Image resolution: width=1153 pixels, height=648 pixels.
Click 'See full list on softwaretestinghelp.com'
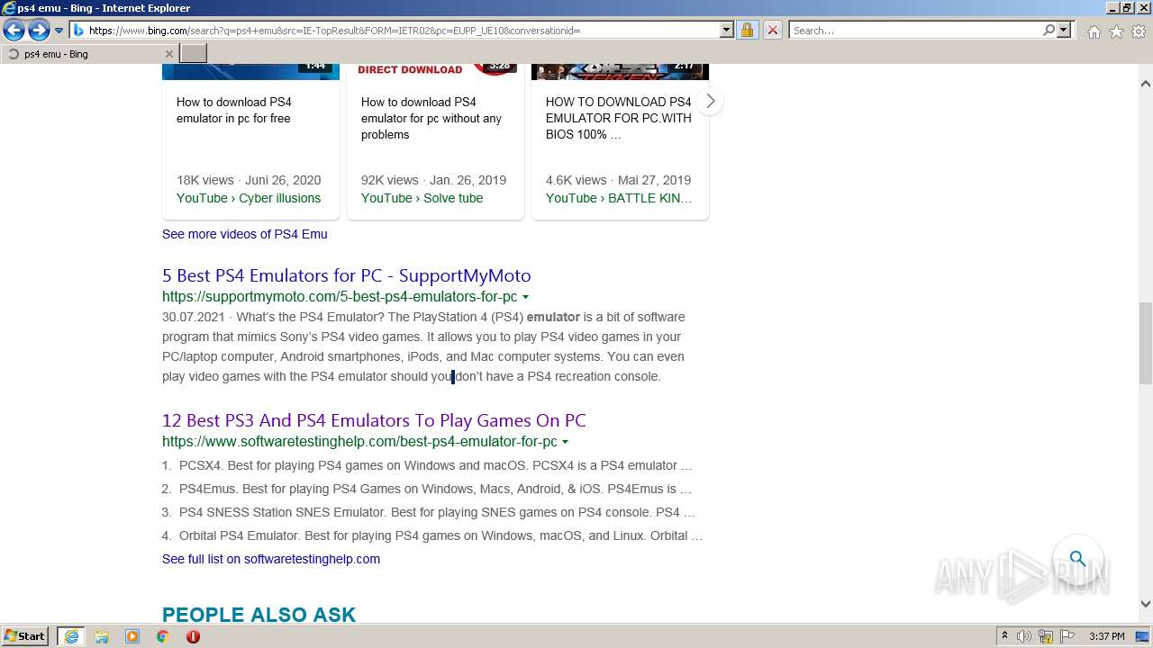click(271, 559)
